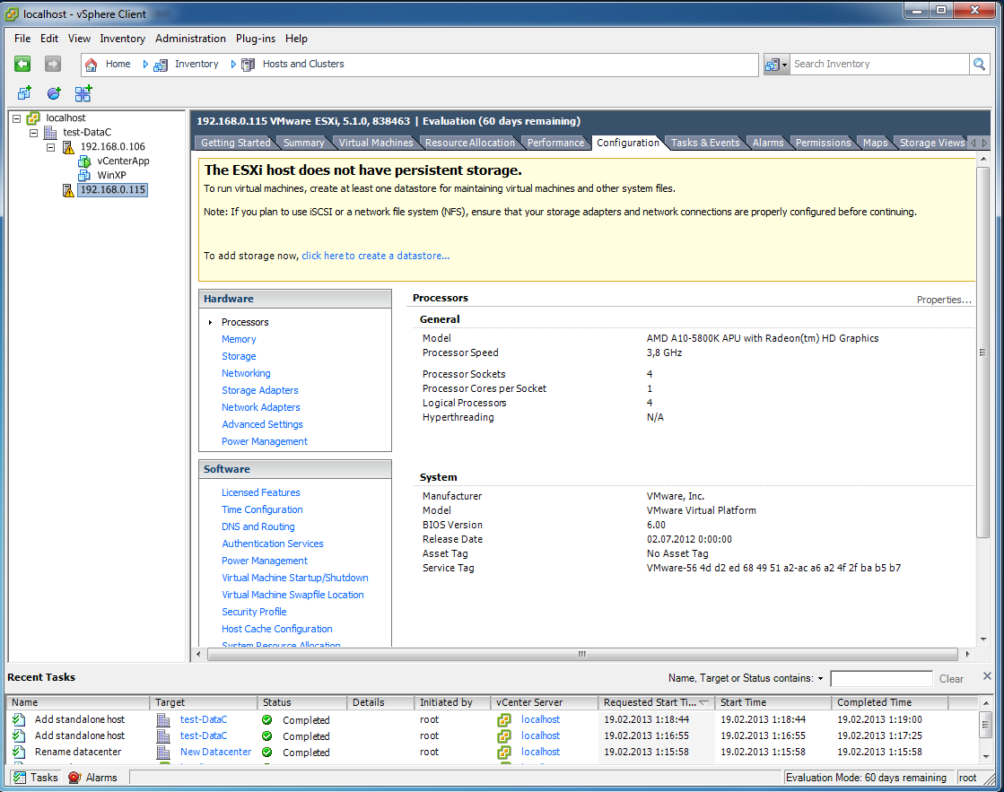
Task: Click the Inventory breadcrumb icon
Action: point(161,64)
